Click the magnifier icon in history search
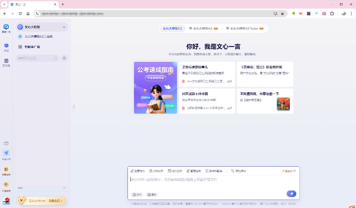 point(55,58)
